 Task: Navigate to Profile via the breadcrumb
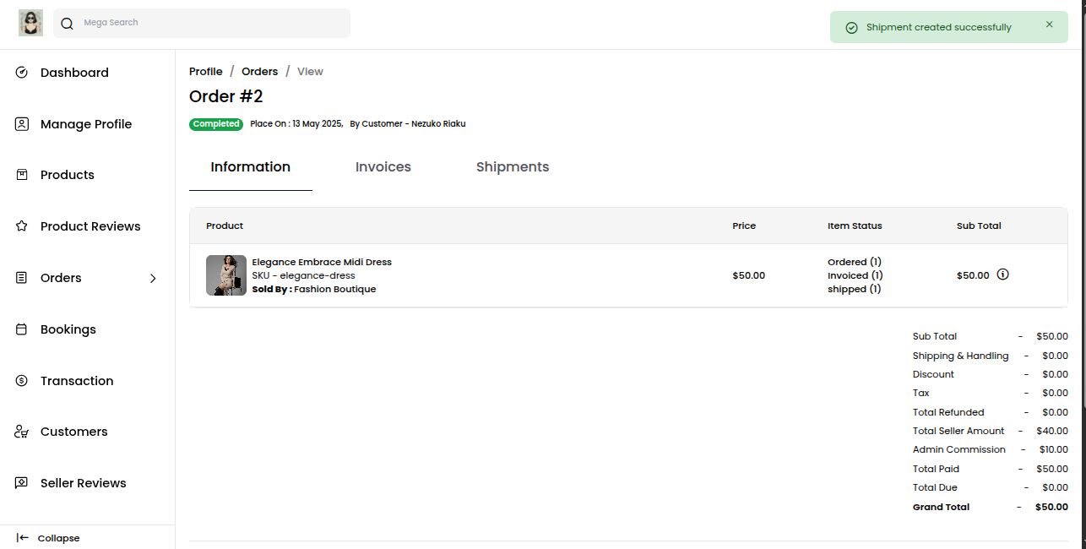tap(205, 71)
